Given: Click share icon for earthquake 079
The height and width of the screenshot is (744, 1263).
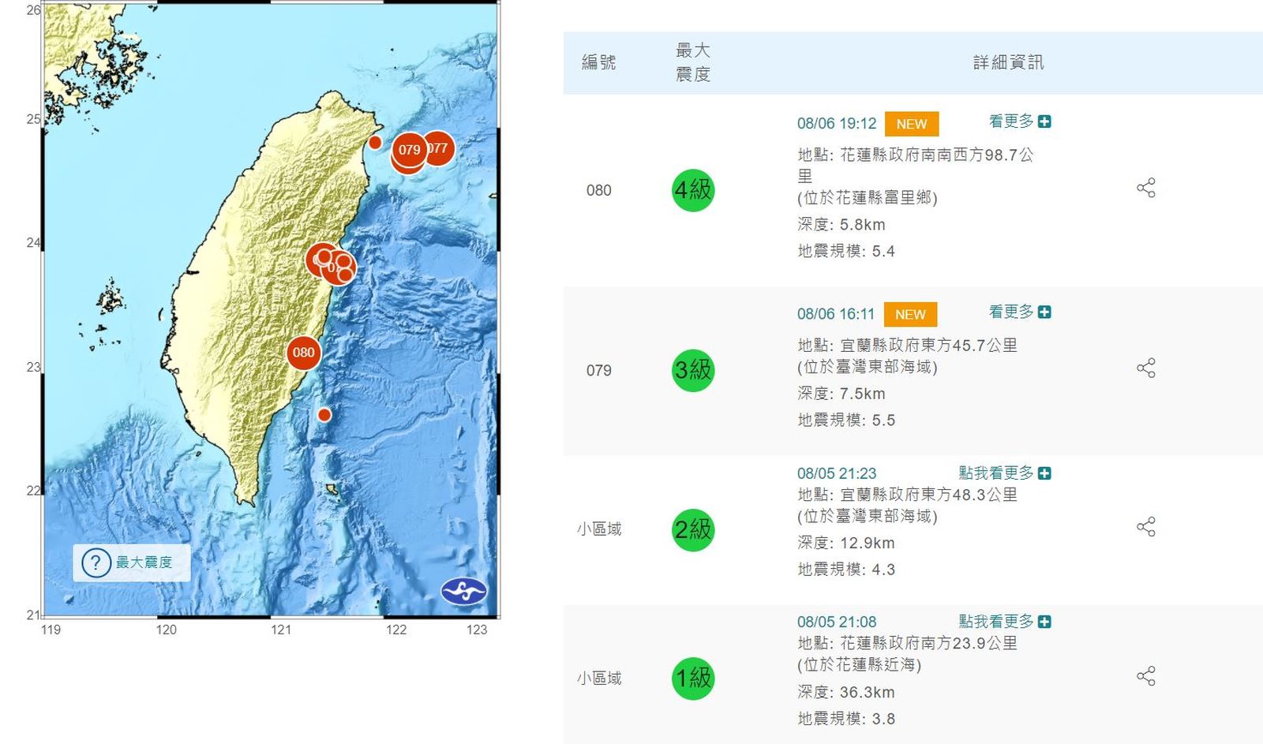Looking at the screenshot, I should pyautogui.click(x=1145, y=368).
